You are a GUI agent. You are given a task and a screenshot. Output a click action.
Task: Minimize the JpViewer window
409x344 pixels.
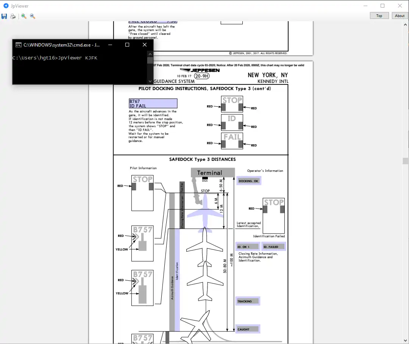pyautogui.click(x=365, y=5)
